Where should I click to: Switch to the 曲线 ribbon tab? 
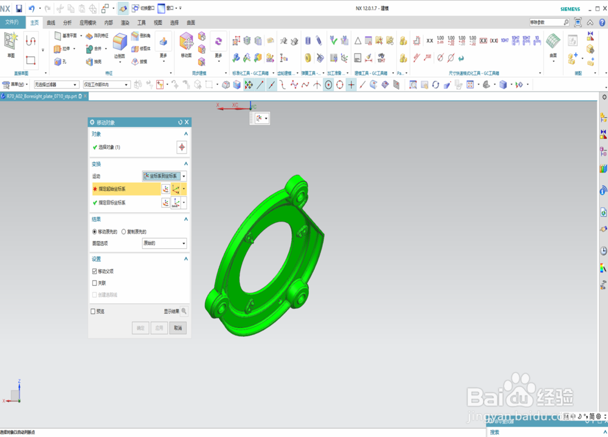pyautogui.click(x=51, y=22)
